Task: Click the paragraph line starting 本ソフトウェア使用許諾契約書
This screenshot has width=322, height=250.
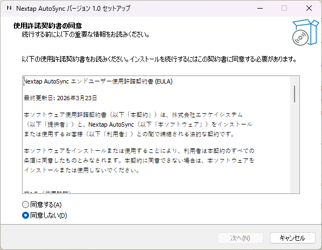Action: (x=133, y=115)
